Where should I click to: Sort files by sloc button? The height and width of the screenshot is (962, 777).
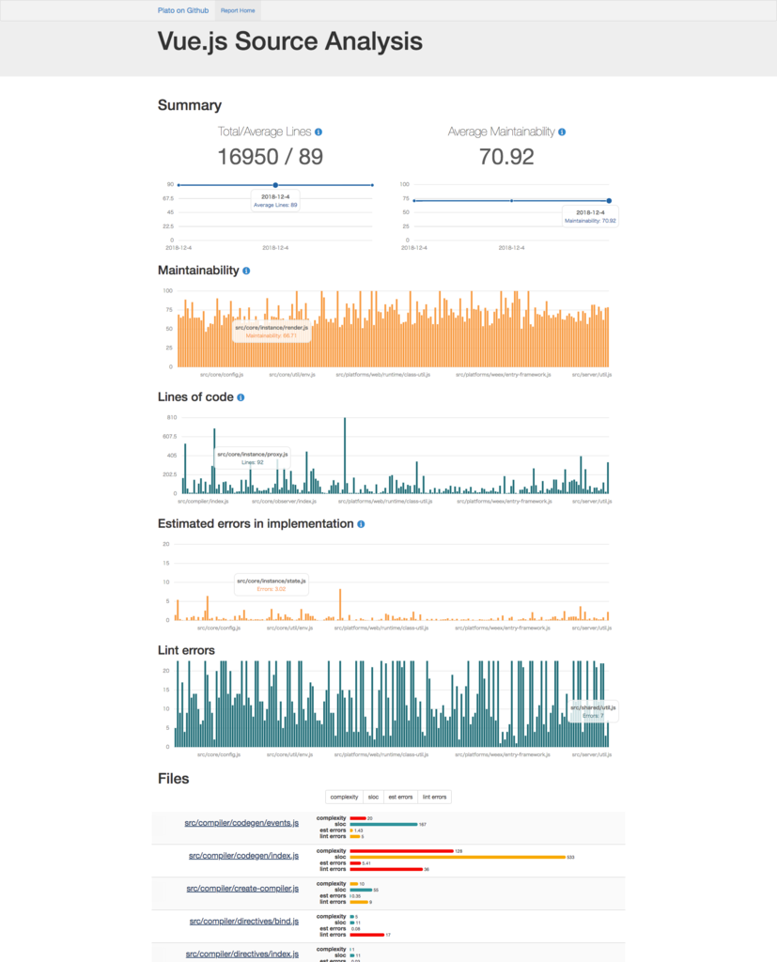coord(373,797)
